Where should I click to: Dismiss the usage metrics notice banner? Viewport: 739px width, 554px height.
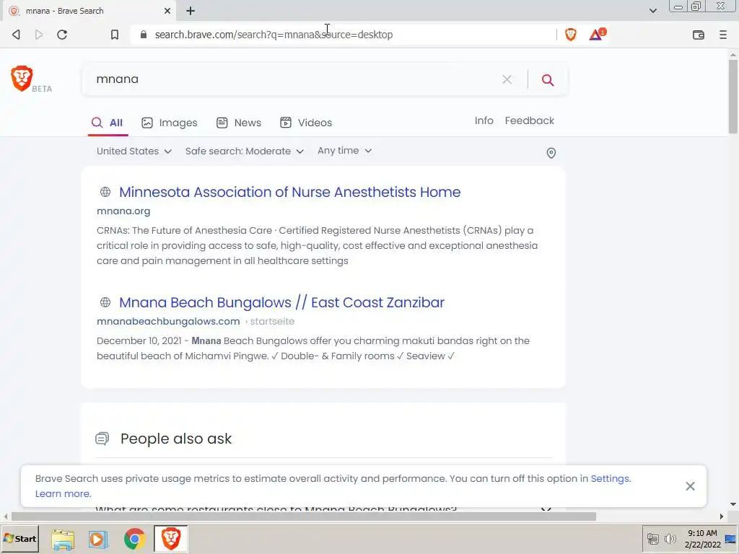pyautogui.click(x=690, y=486)
